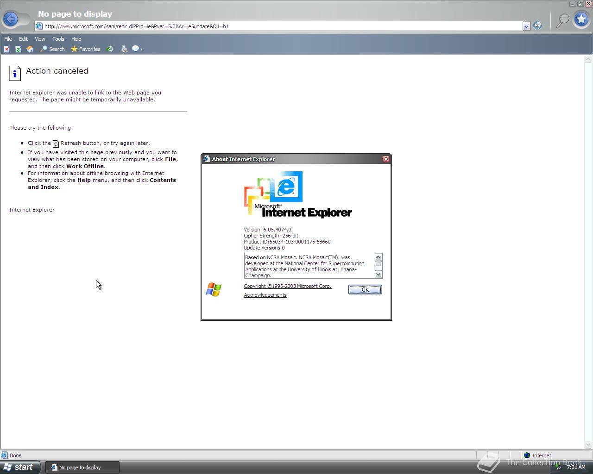Click the History icon next to Favorites

tap(110, 49)
